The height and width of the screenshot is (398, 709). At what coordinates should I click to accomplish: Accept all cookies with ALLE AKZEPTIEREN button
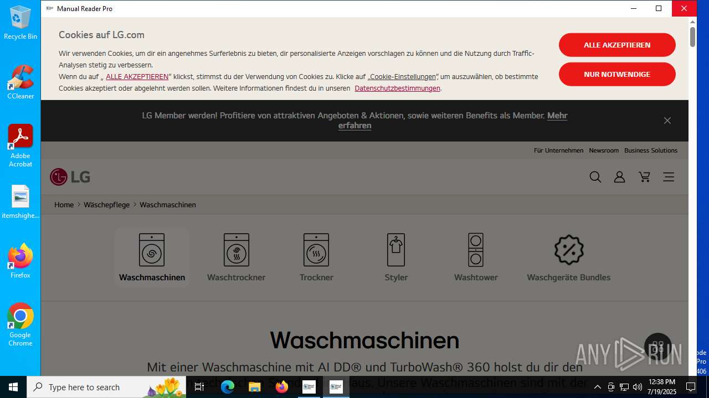(x=617, y=45)
